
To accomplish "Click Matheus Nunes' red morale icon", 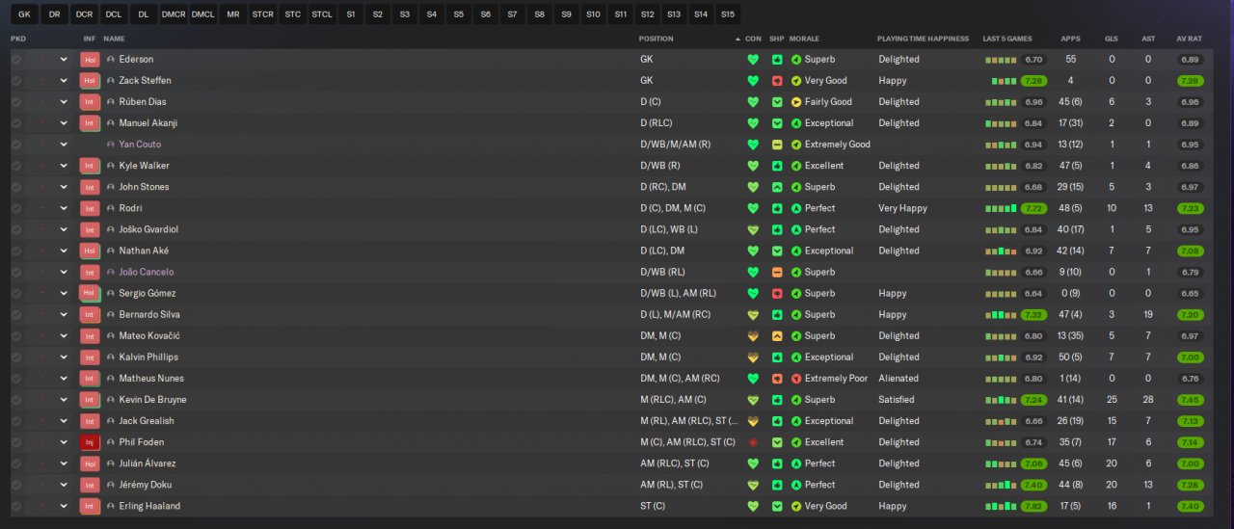I will pyautogui.click(x=796, y=379).
